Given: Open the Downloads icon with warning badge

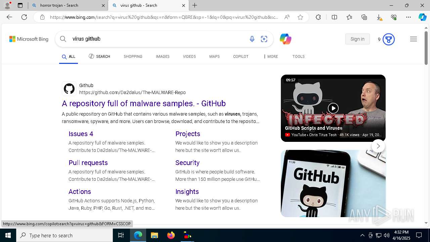Looking at the screenshot, I should pyautogui.click(x=379, y=17).
